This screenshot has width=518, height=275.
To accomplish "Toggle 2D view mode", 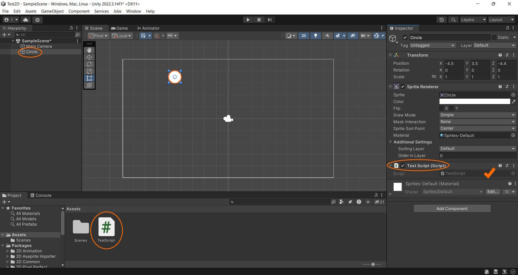I will [x=303, y=36].
